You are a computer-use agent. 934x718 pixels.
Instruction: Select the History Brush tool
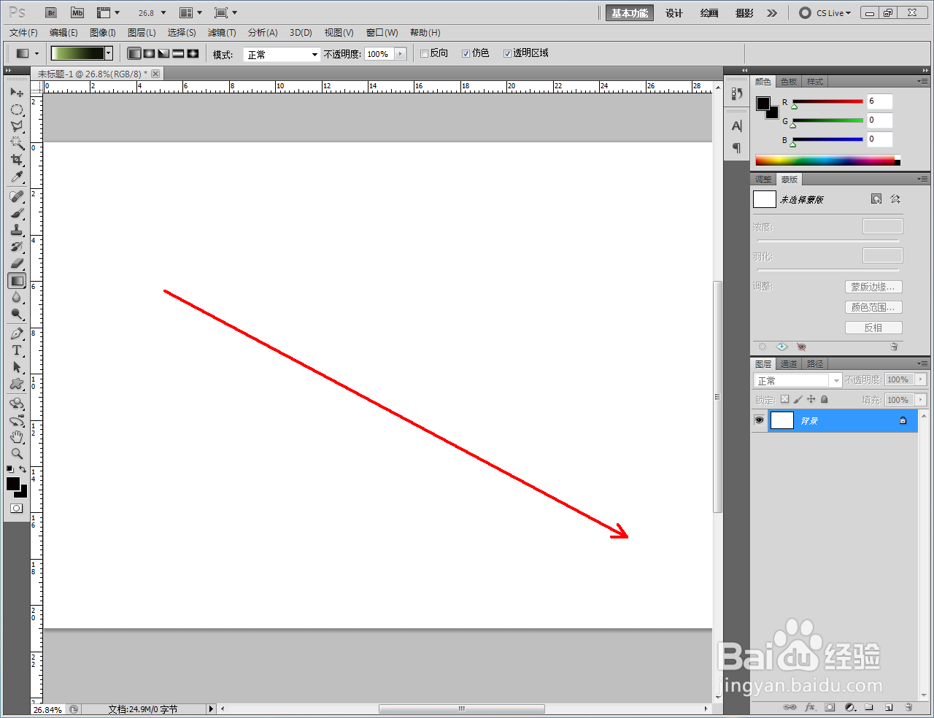(17, 247)
